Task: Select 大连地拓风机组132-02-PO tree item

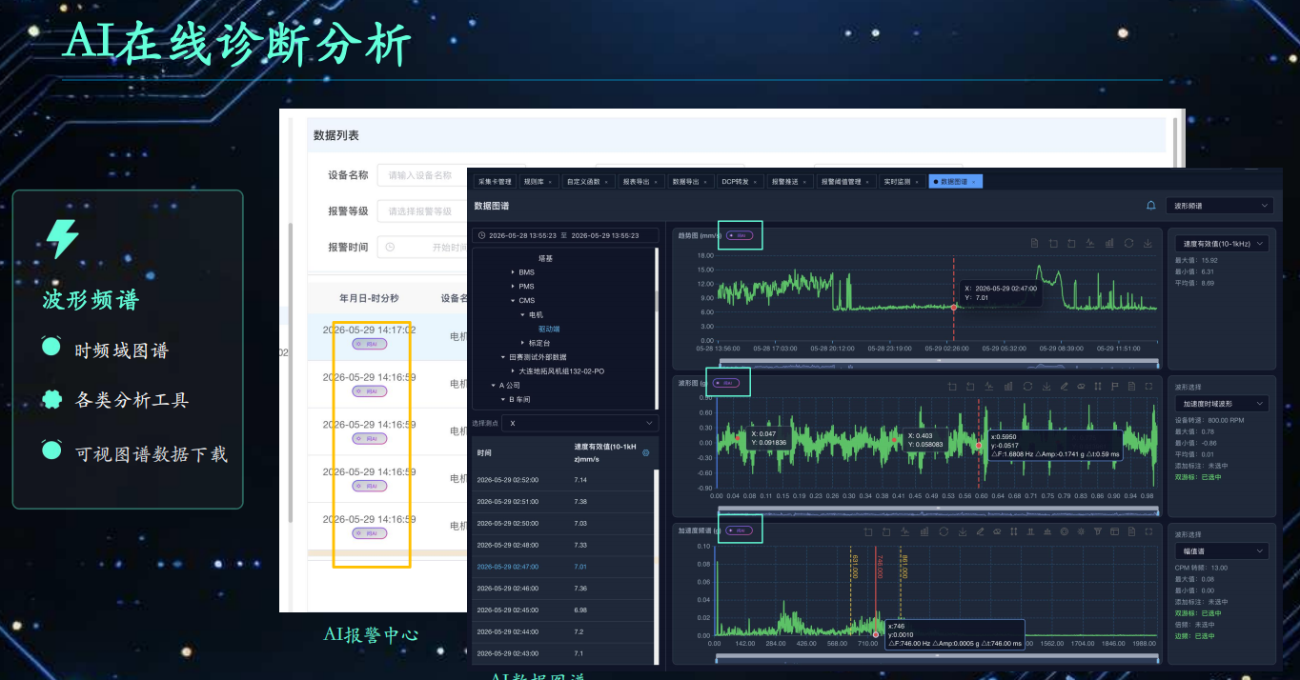Action: tap(561, 370)
